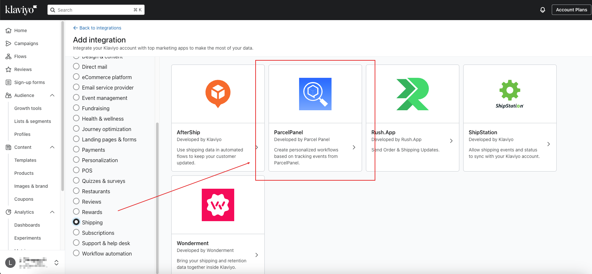592x274 pixels.
Task: Click the Campaigns paper-plane icon
Action: (8, 43)
